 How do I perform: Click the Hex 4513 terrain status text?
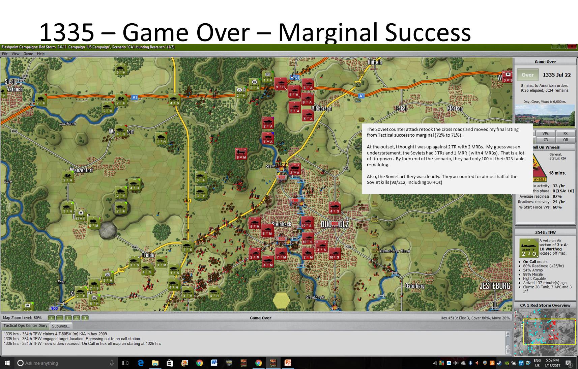pos(475,318)
